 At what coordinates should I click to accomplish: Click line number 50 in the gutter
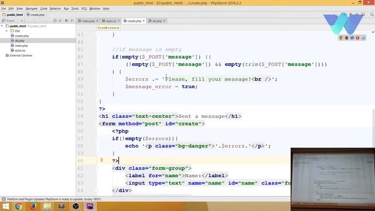point(80,87)
